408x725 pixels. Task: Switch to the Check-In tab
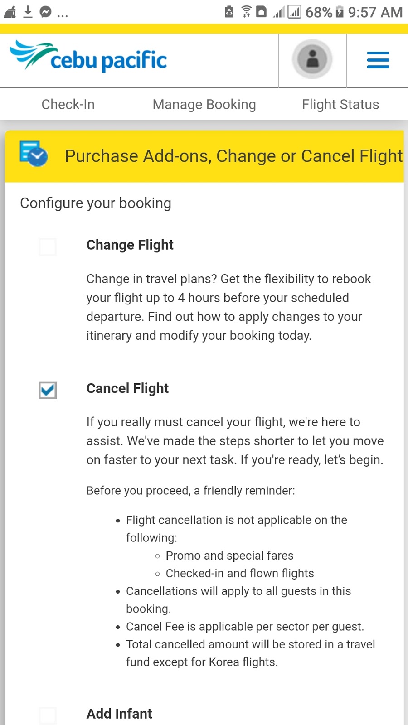point(68,104)
